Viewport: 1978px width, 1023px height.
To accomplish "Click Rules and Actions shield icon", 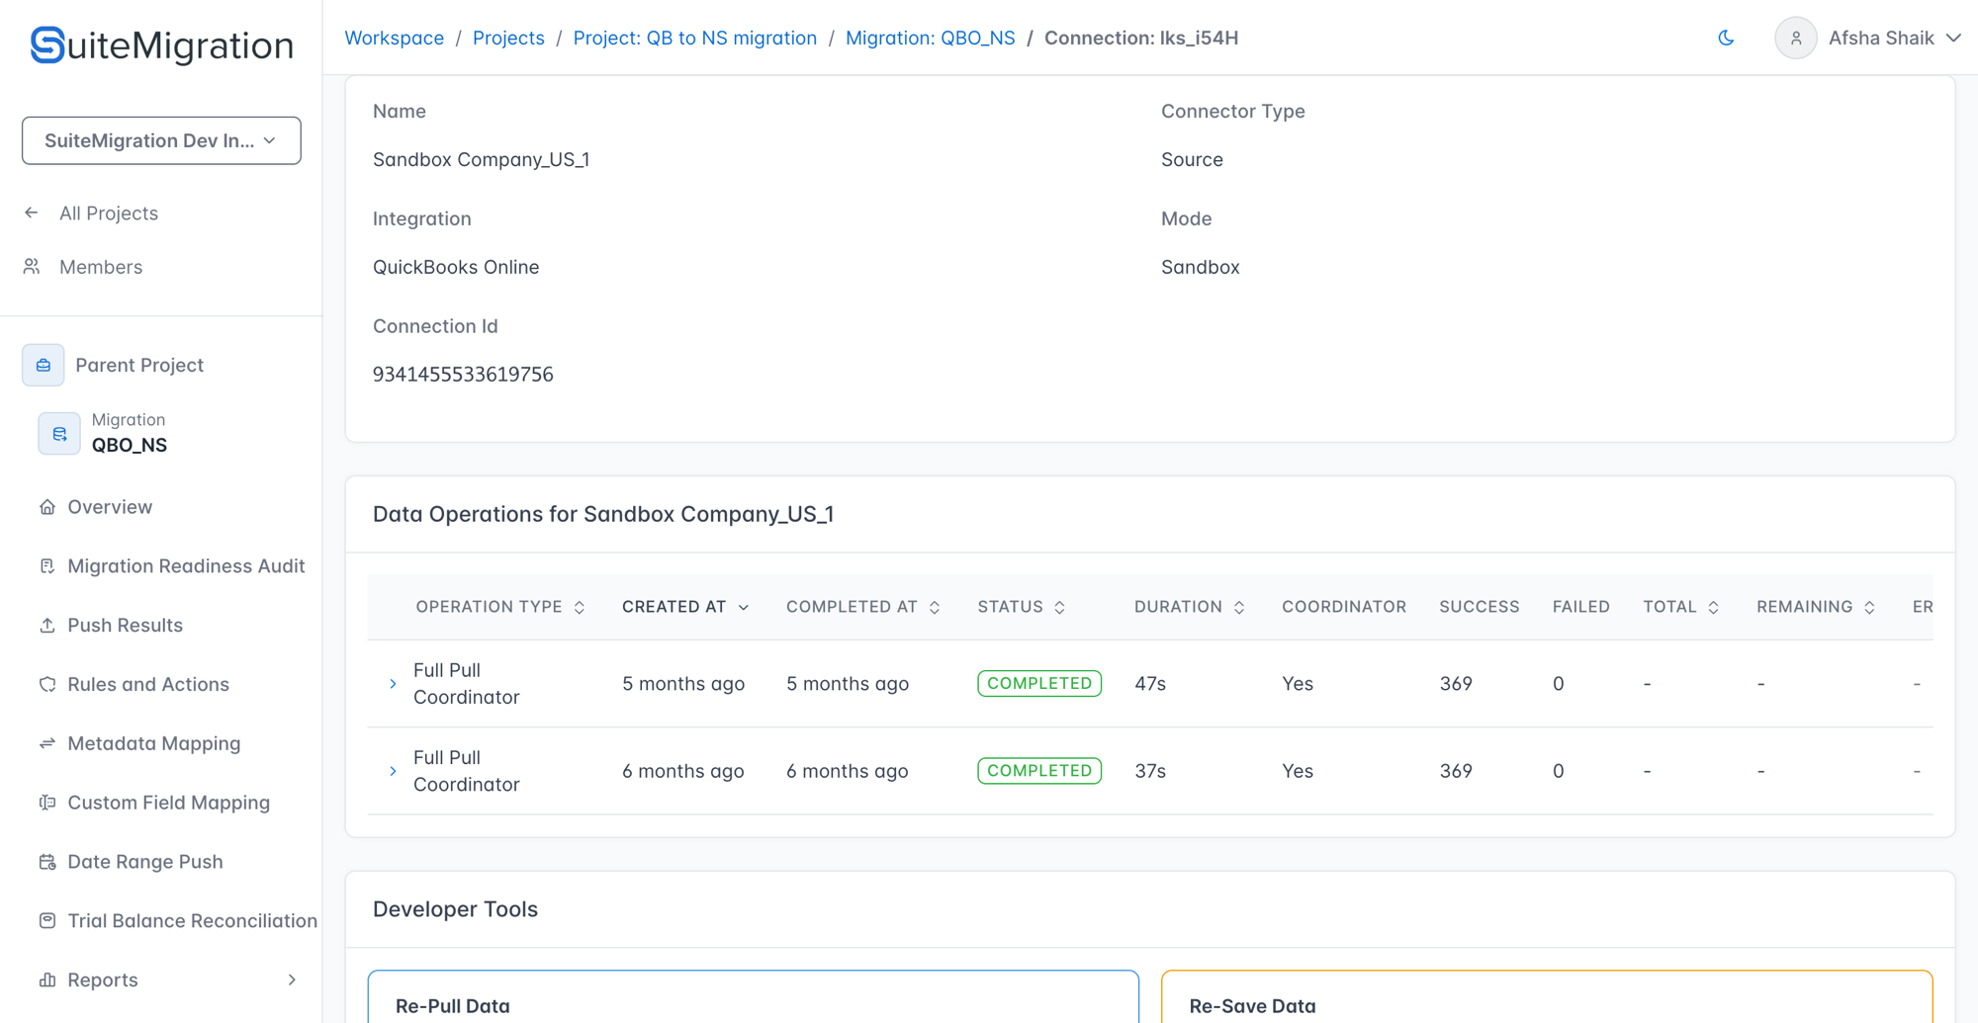I will 47,684.
